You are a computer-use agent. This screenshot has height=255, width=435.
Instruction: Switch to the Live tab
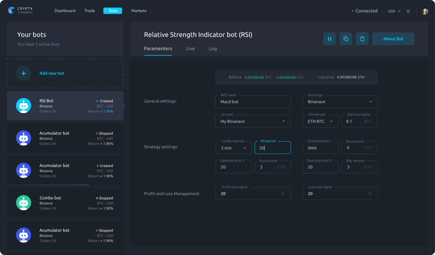(x=190, y=49)
